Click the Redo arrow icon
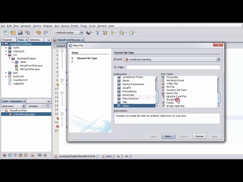This screenshot has width=243, height=182. click(x=46, y=33)
